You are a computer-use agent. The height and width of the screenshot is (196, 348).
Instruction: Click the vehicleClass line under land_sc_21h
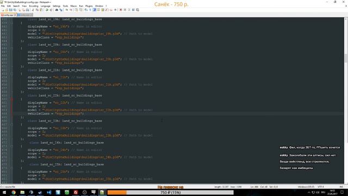pyautogui.click(x=55, y=88)
